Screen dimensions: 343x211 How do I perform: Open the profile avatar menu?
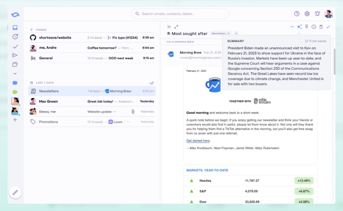(x=328, y=14)
